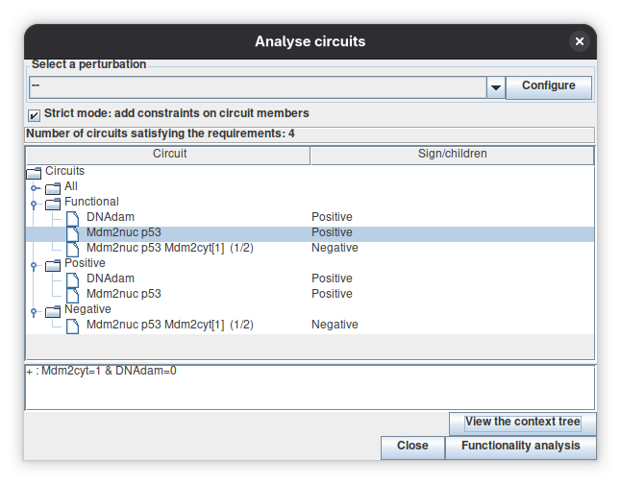Toggle Strict mode checkbox

click(x=34, y=115)
